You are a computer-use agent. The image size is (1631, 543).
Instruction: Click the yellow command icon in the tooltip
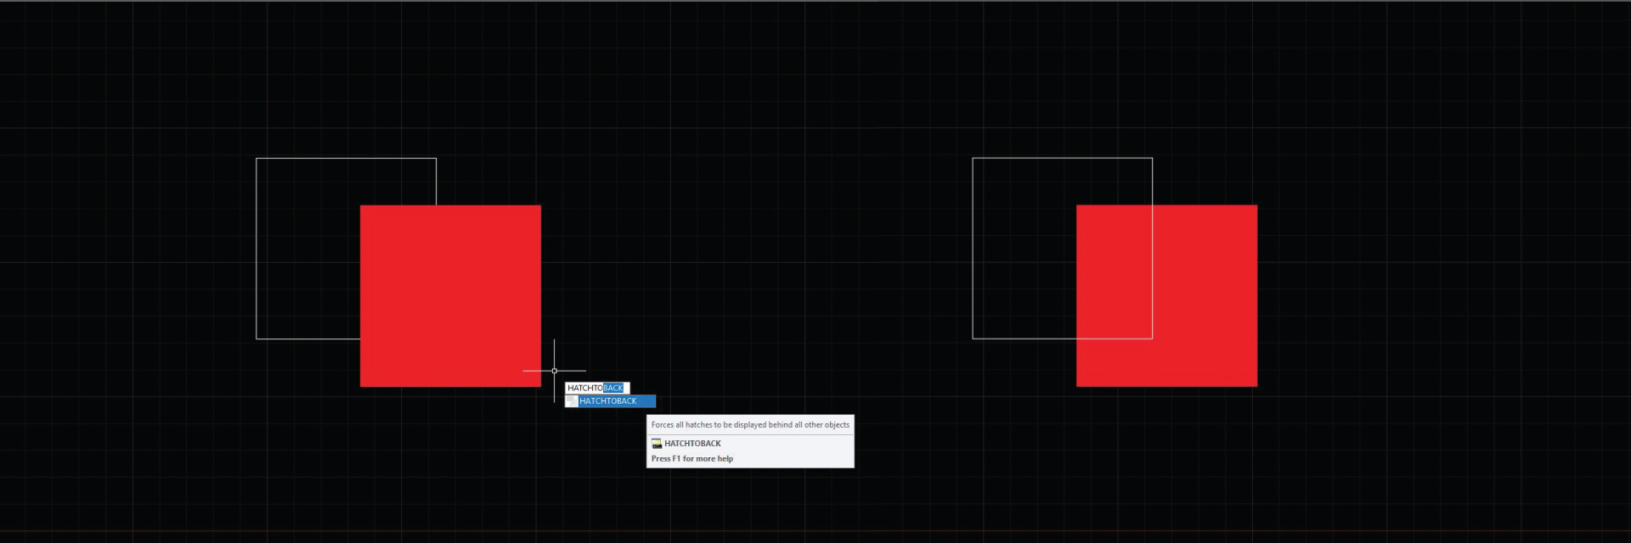pyautogui.click(x=657, y=444)
